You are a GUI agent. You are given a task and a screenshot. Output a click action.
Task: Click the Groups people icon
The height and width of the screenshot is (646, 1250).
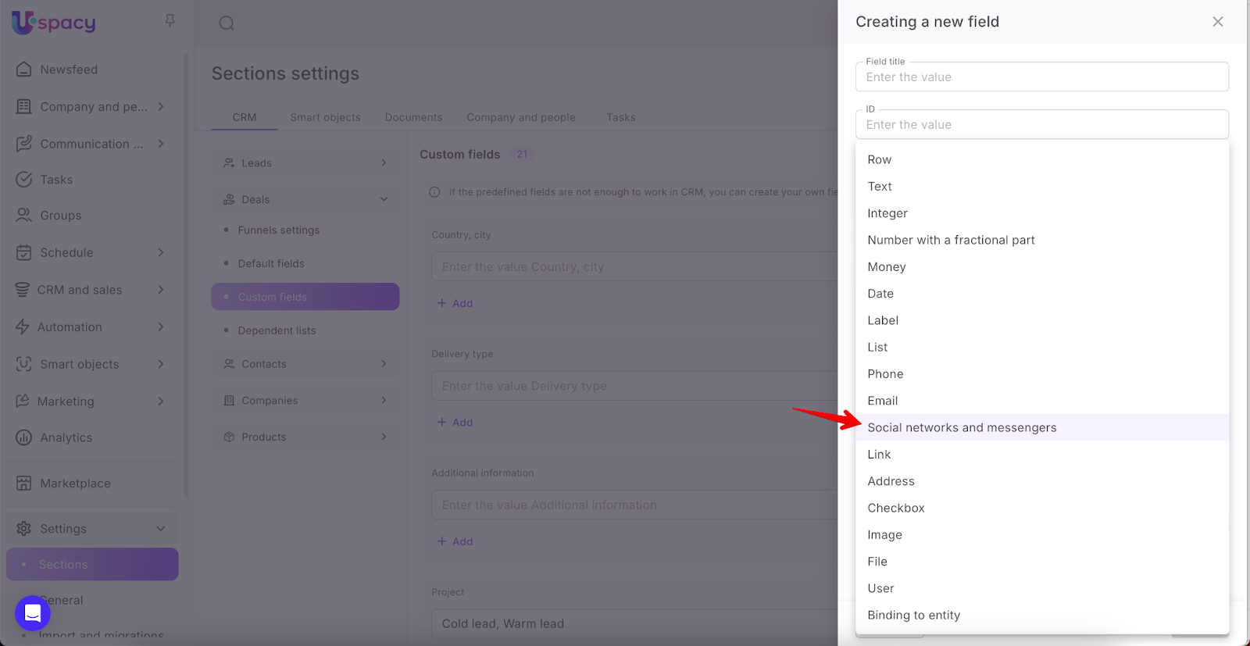pos(24,216)
